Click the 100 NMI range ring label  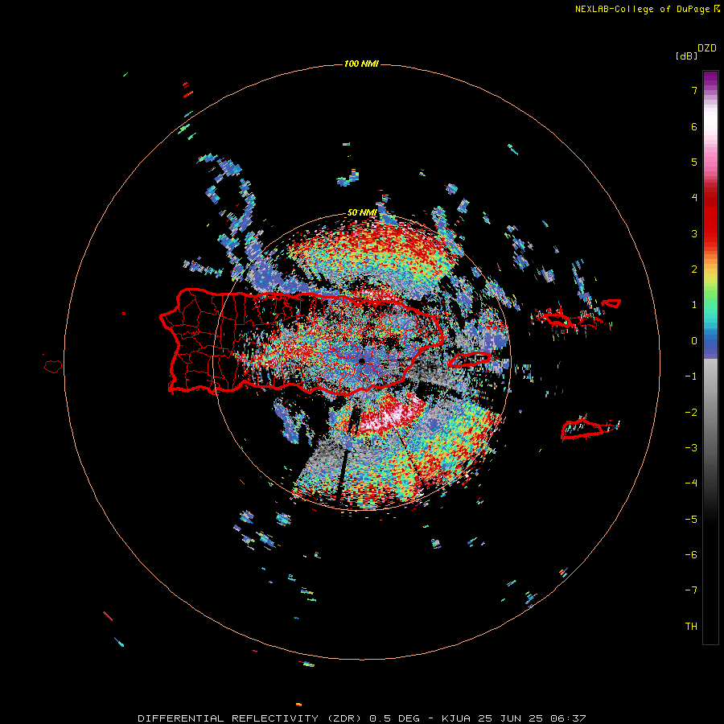point(361,64)
